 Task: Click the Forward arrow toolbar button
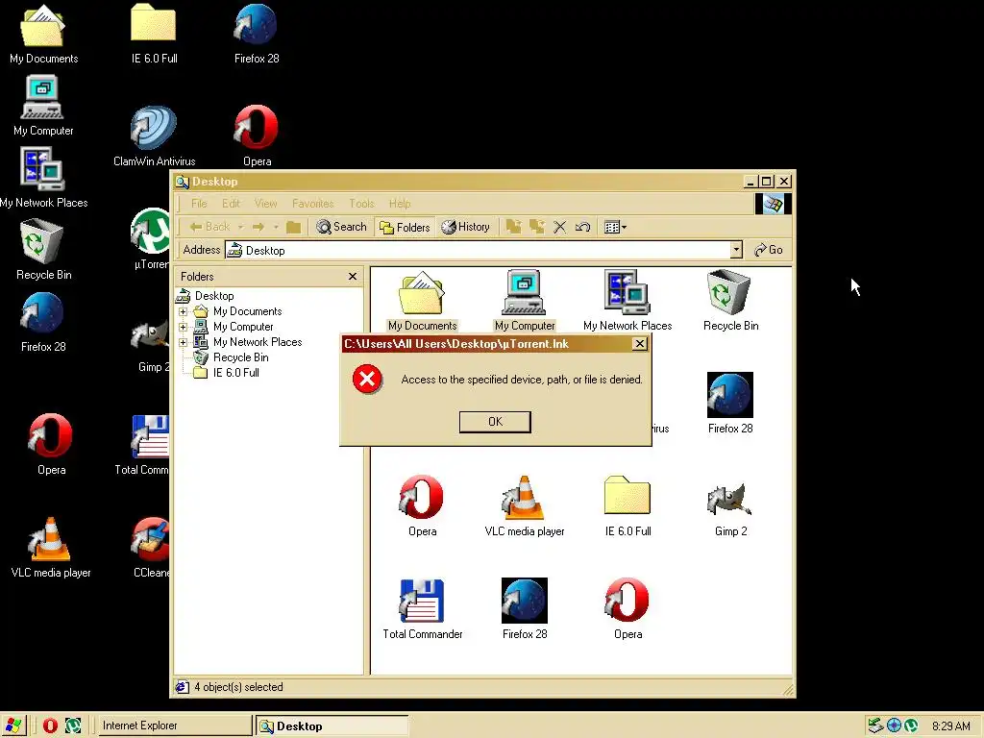coord(258,227)
